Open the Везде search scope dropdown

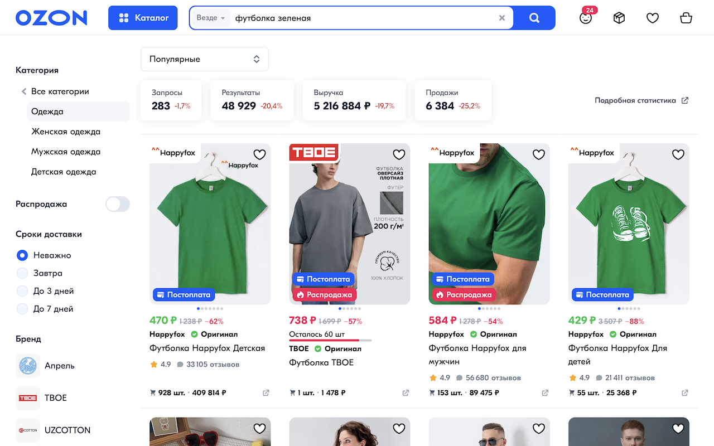[210, 17]
